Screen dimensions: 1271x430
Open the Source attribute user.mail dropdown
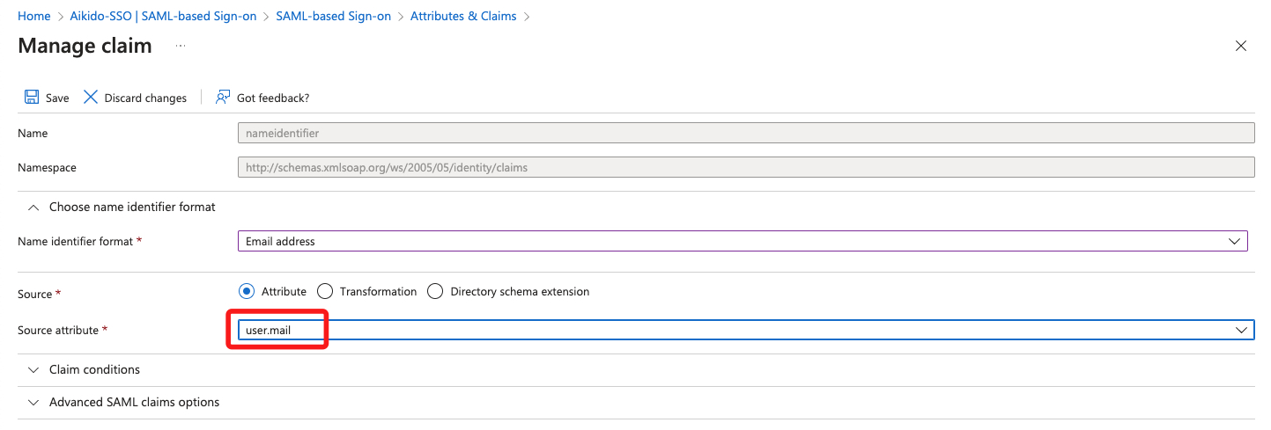tap(746, 330)
